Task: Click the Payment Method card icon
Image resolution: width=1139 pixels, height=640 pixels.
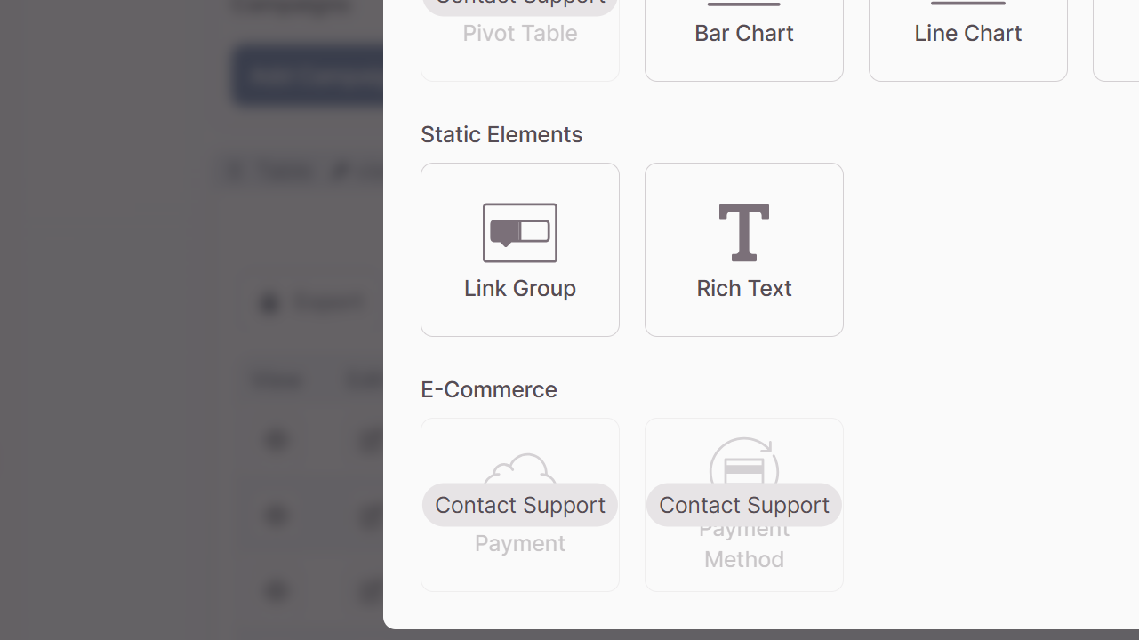Action: pyautogui.click(x=744, y=462)
